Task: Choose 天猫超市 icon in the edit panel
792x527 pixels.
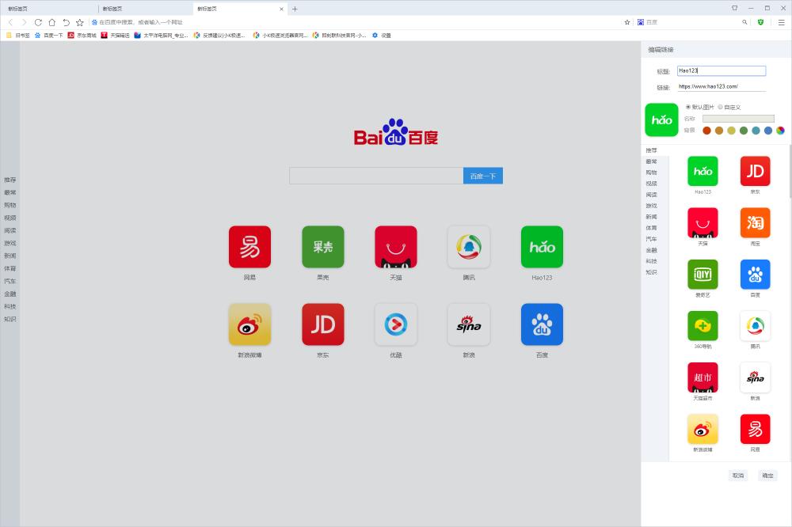Action: tap(703, 377)
